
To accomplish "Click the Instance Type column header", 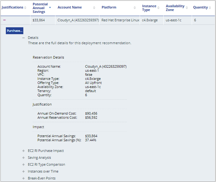I will pyautogui.click(x=149, y=8).
